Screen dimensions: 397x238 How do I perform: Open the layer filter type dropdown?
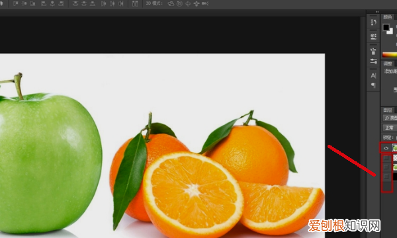[x=390, y=118]
